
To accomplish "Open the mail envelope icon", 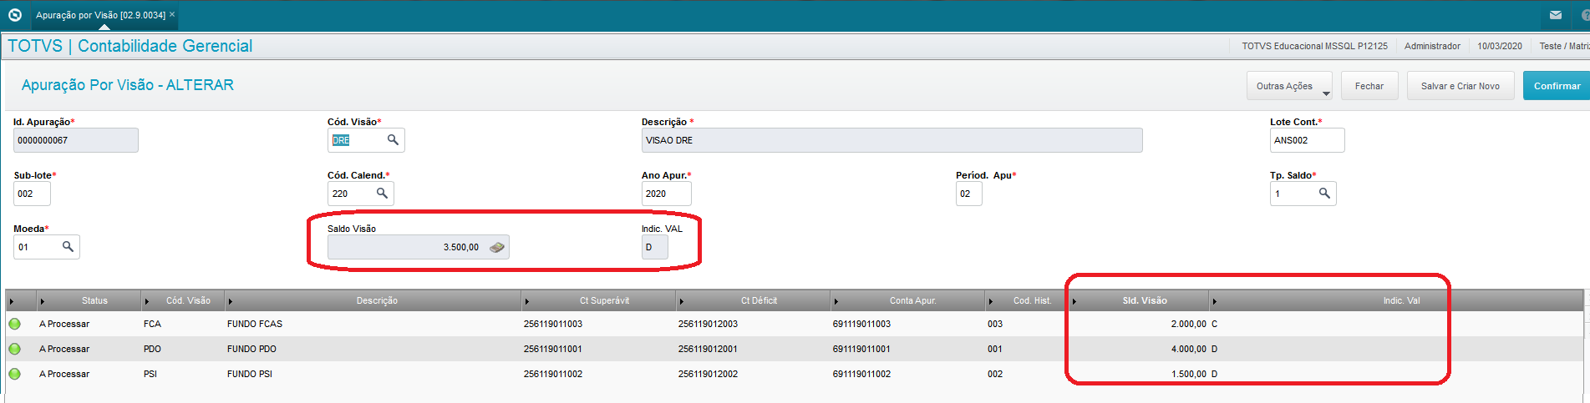I will [1556, 15].
